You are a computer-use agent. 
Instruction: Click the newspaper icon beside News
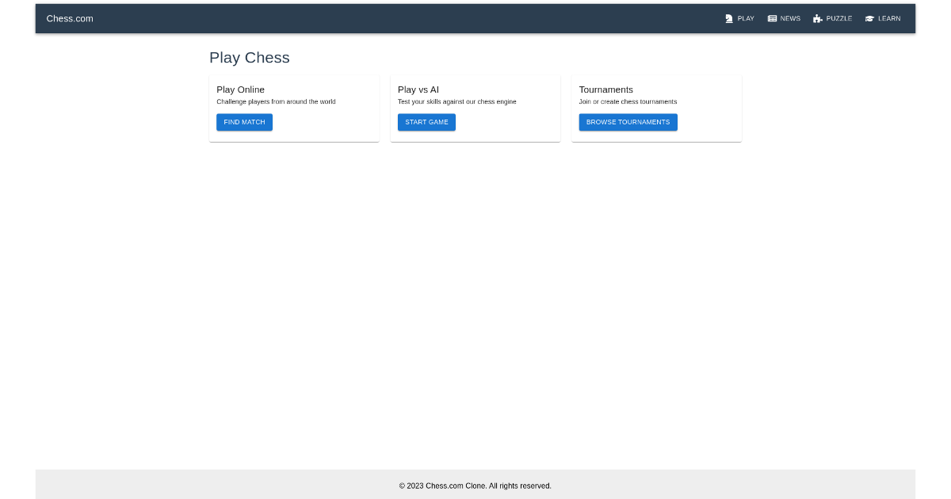click(772, 18)
